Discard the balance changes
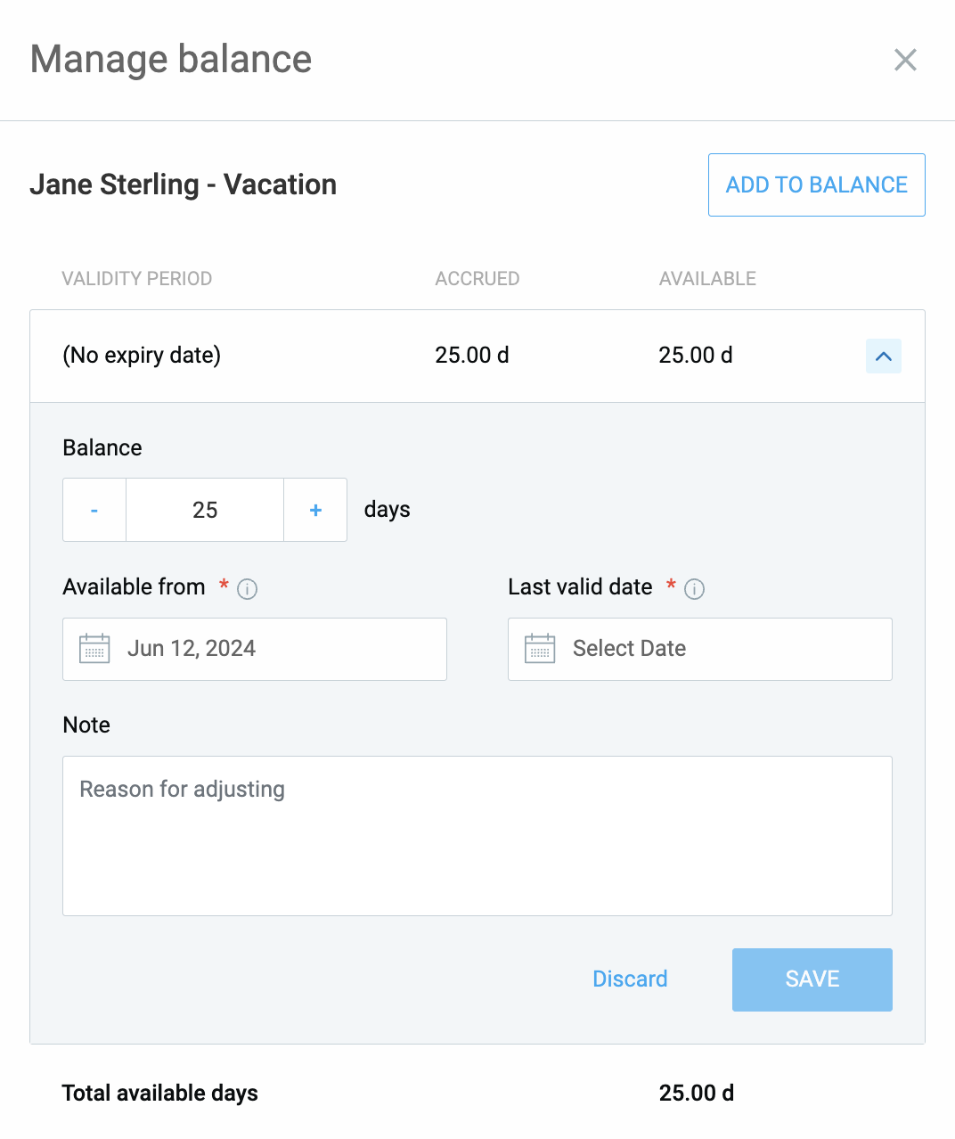Viewport: 955px width, 1139px height. pos(630,979)
